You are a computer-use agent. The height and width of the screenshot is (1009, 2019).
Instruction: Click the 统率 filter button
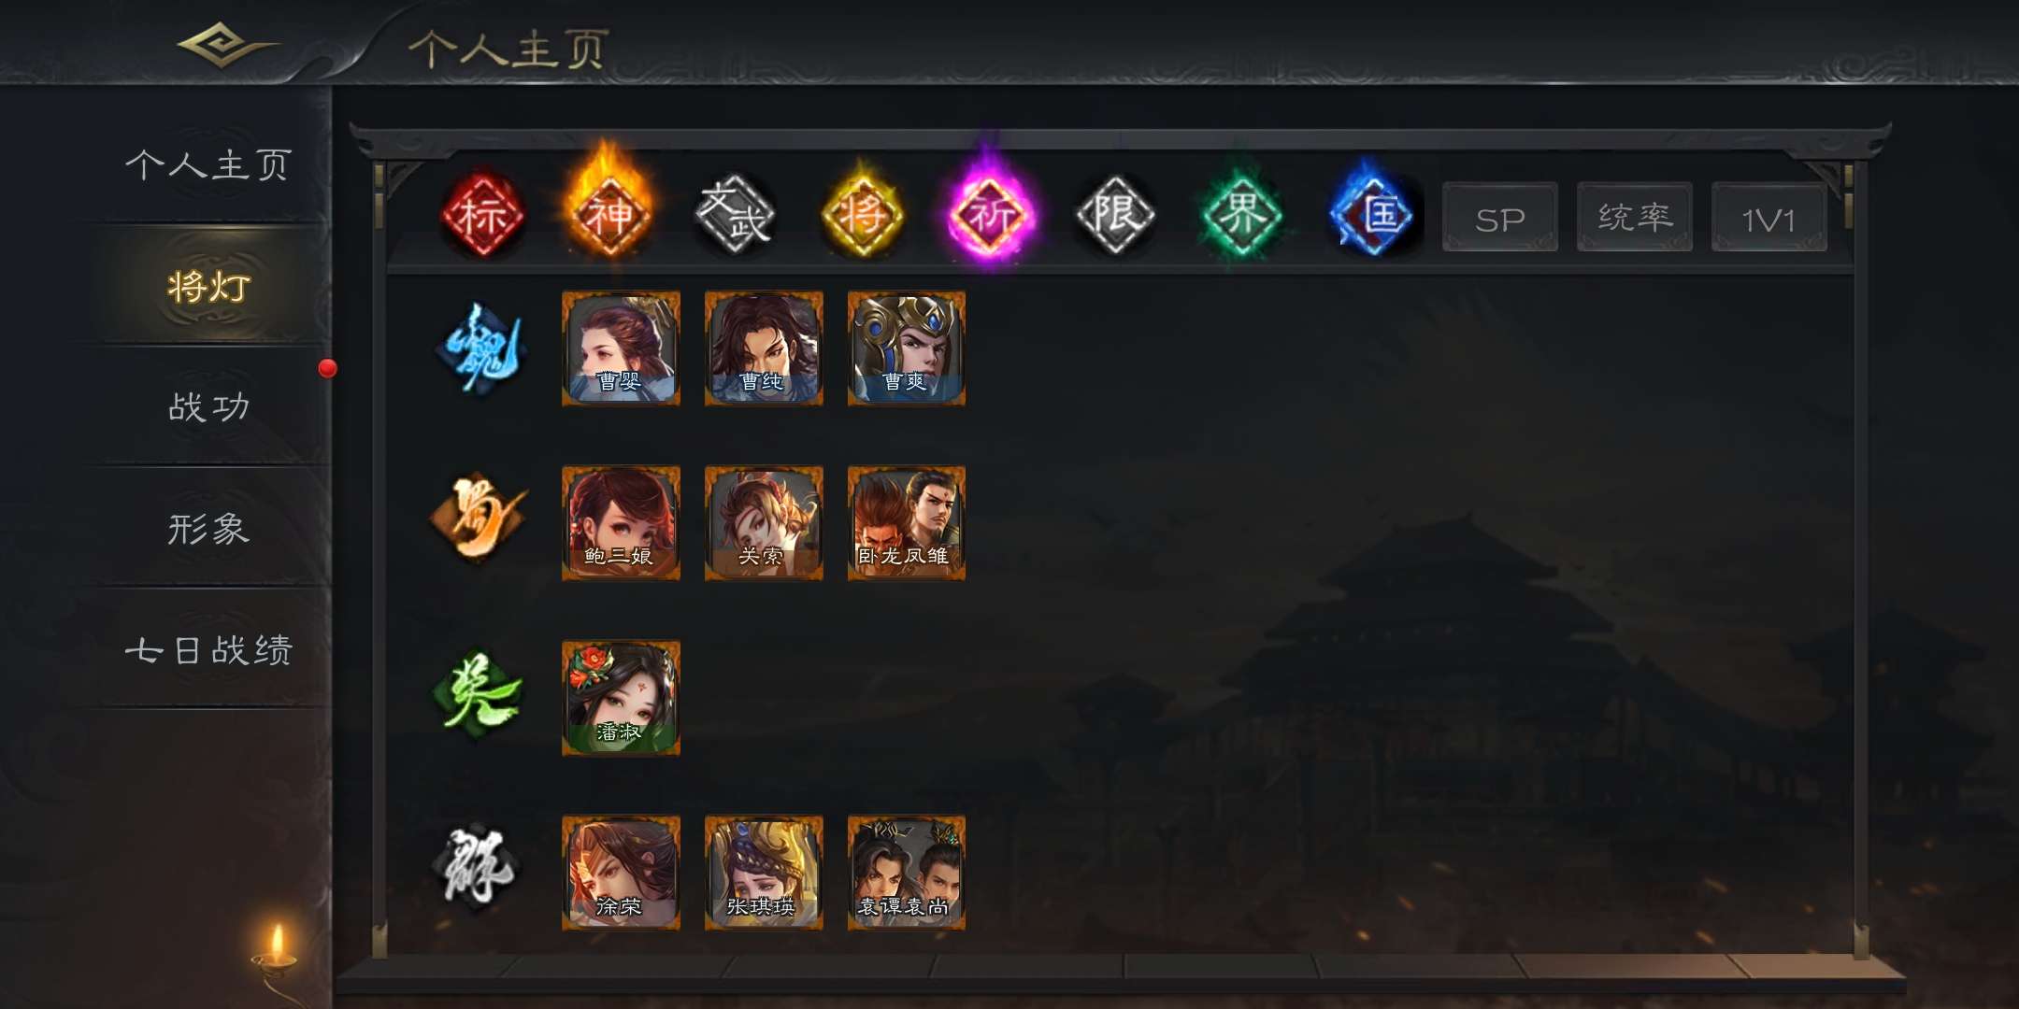tap(1635, 218)
